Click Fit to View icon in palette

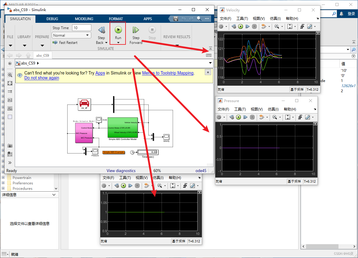point(10,83)
